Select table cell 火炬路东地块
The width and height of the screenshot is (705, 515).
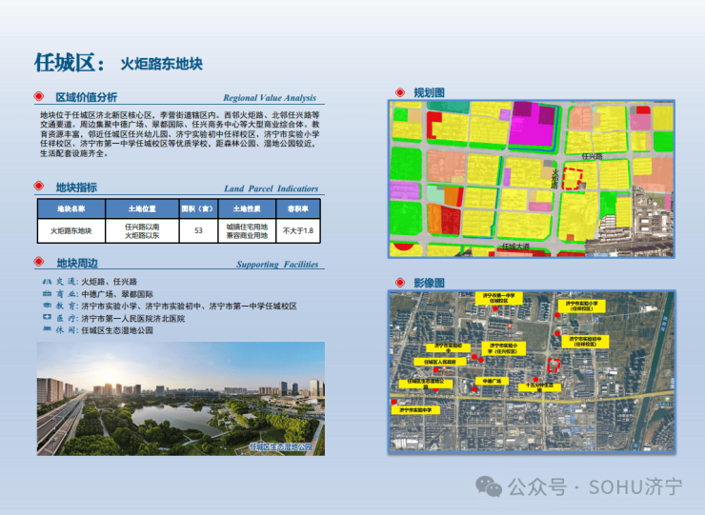(x=71, y=230)
